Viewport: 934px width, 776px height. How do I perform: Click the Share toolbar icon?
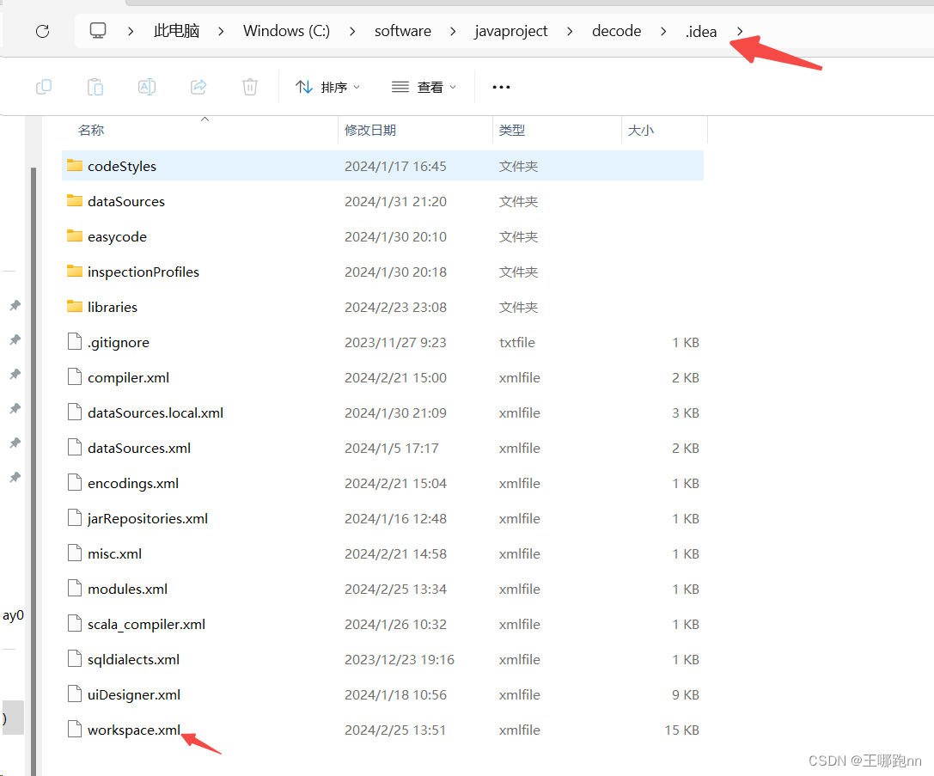click(198, 87)
